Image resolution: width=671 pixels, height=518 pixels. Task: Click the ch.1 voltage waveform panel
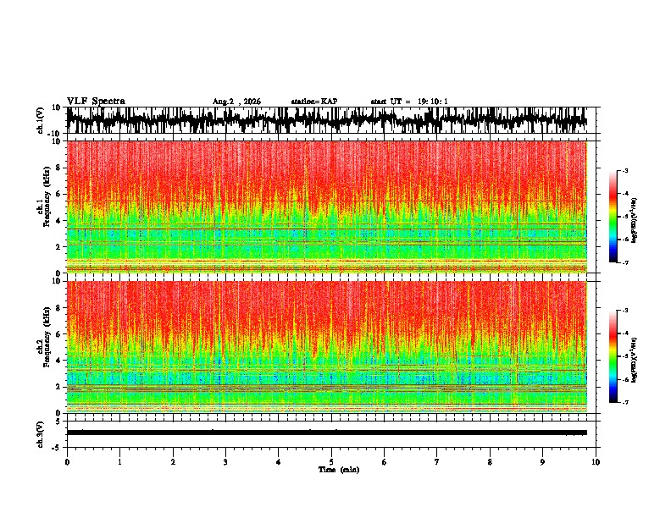click(x=331, y=120)
